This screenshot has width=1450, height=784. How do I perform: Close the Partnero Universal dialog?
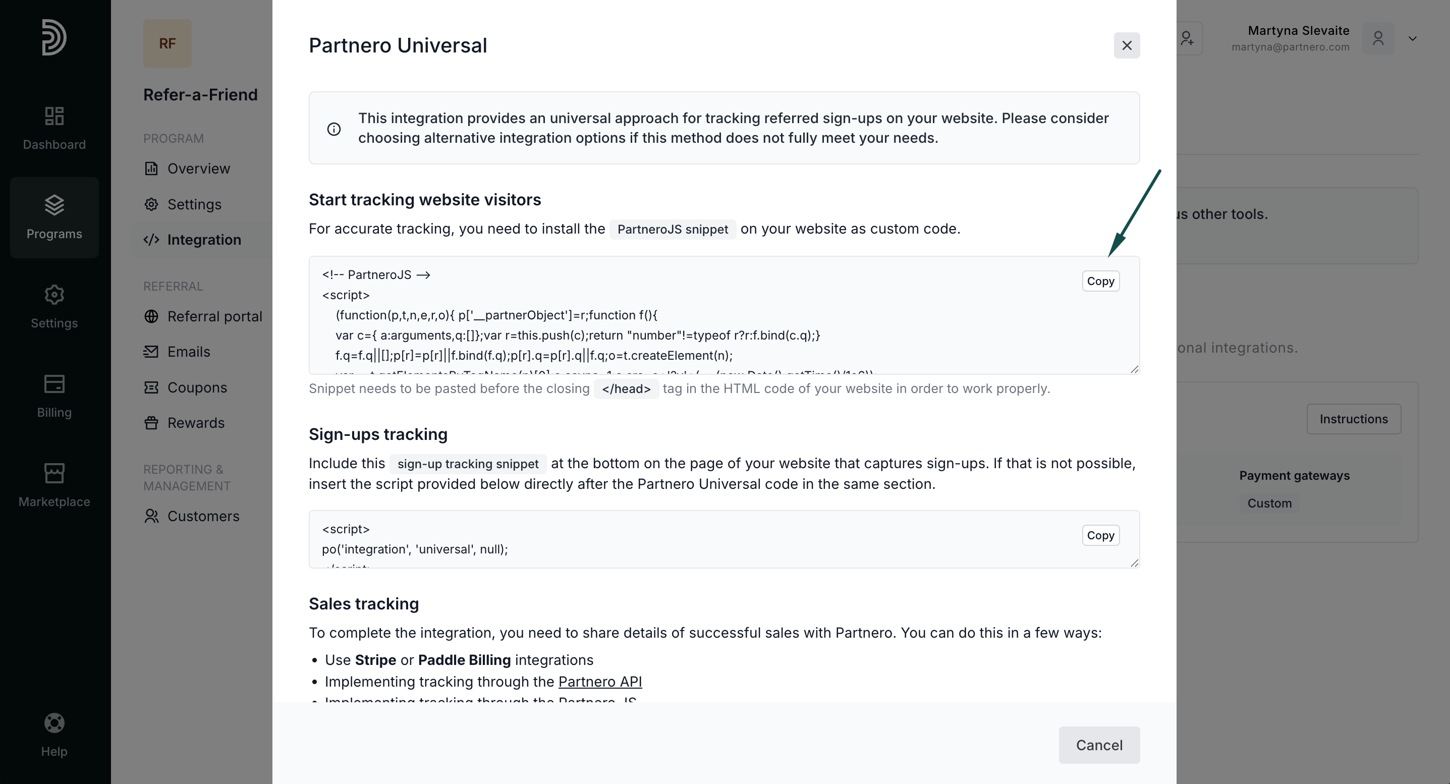[x=1126, y=45]
